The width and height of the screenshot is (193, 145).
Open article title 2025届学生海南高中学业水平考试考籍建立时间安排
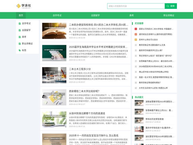pyautogui.click(x=98, y=47)
